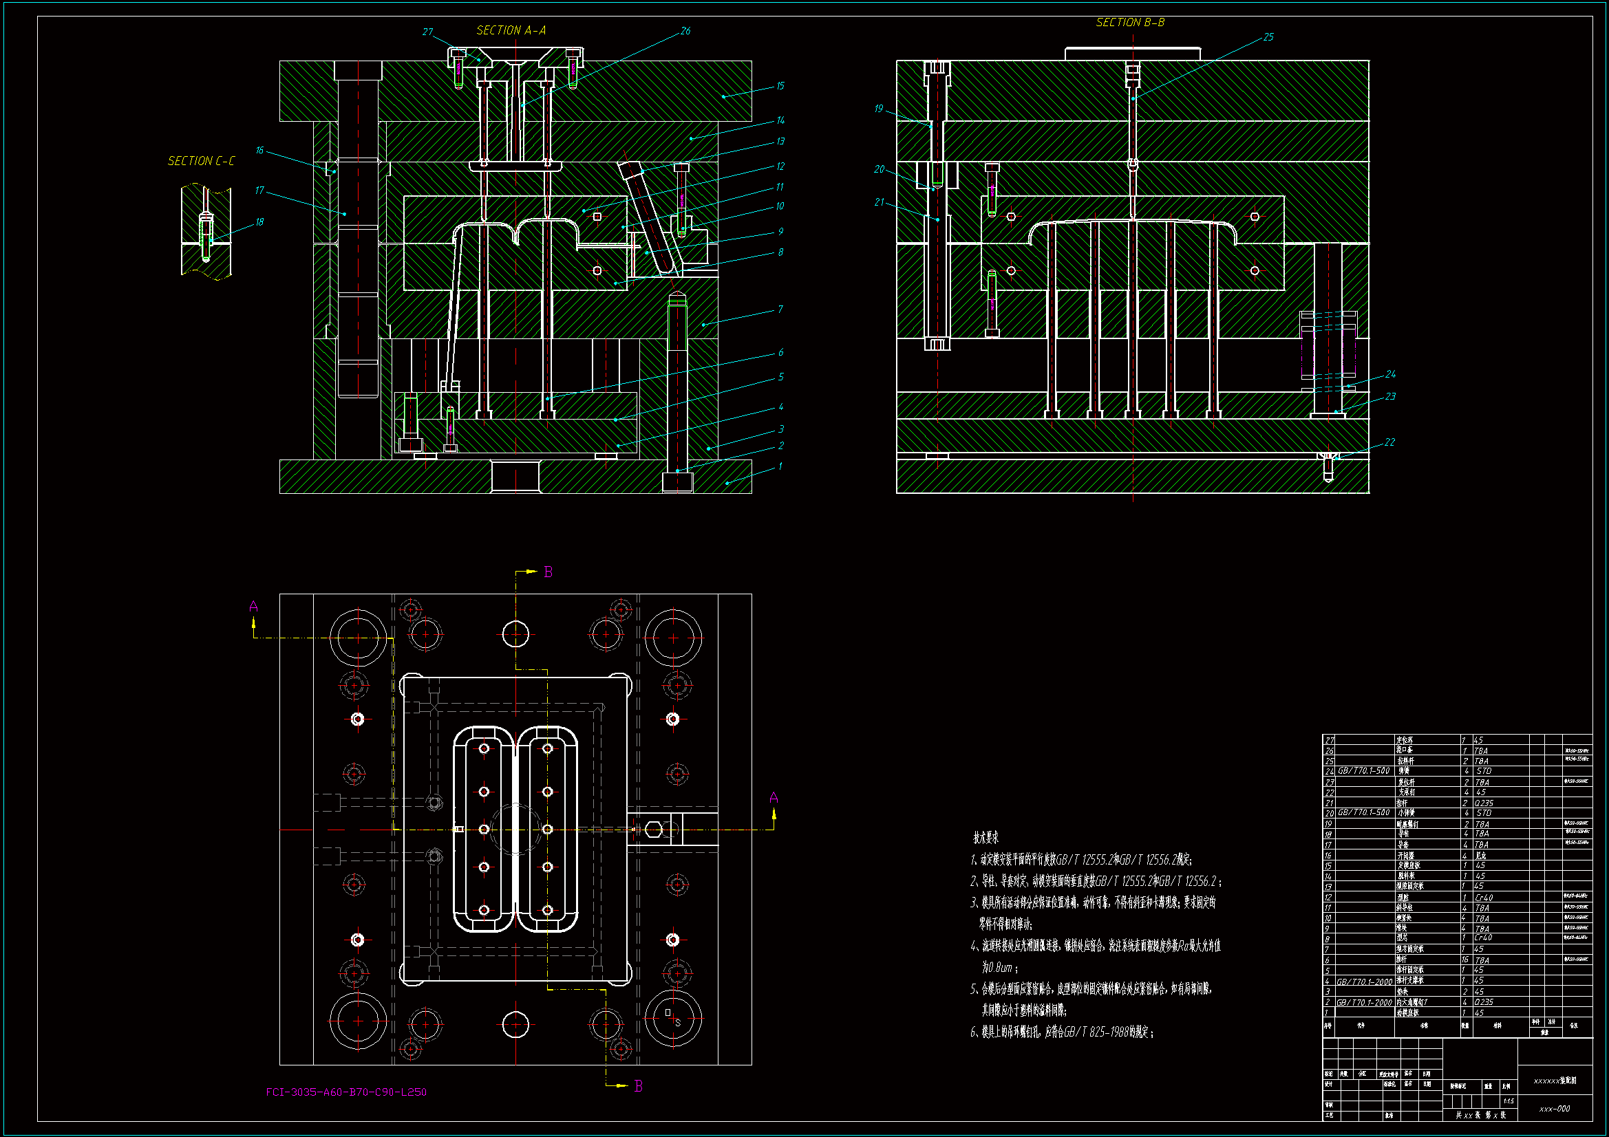Select the SECTION C-C label text
Viewport: 1609px width, 1137px height.
tap(201, 161)
